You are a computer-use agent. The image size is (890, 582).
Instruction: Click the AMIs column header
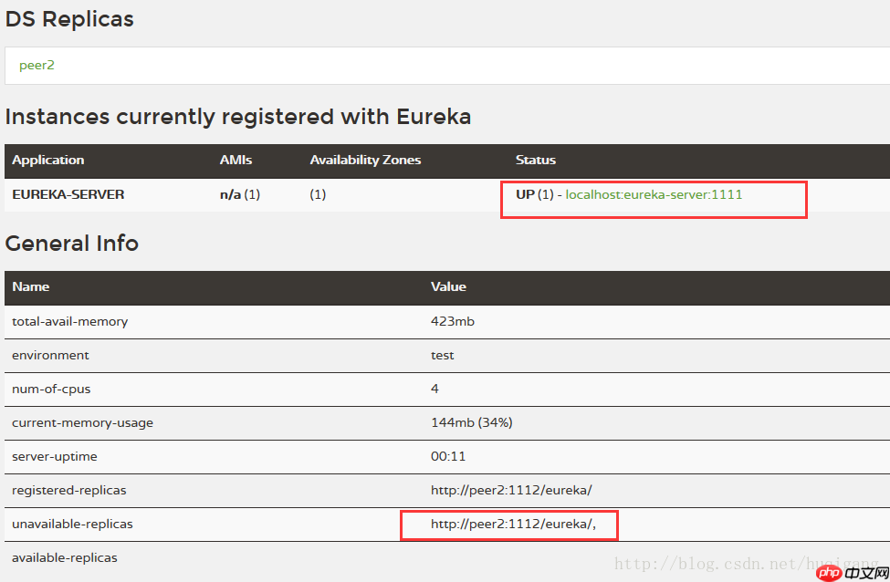(x=236, y=160)
